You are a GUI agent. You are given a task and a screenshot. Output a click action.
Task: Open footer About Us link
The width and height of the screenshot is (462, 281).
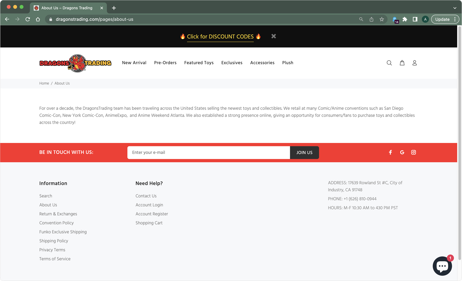tap(48, 205)
